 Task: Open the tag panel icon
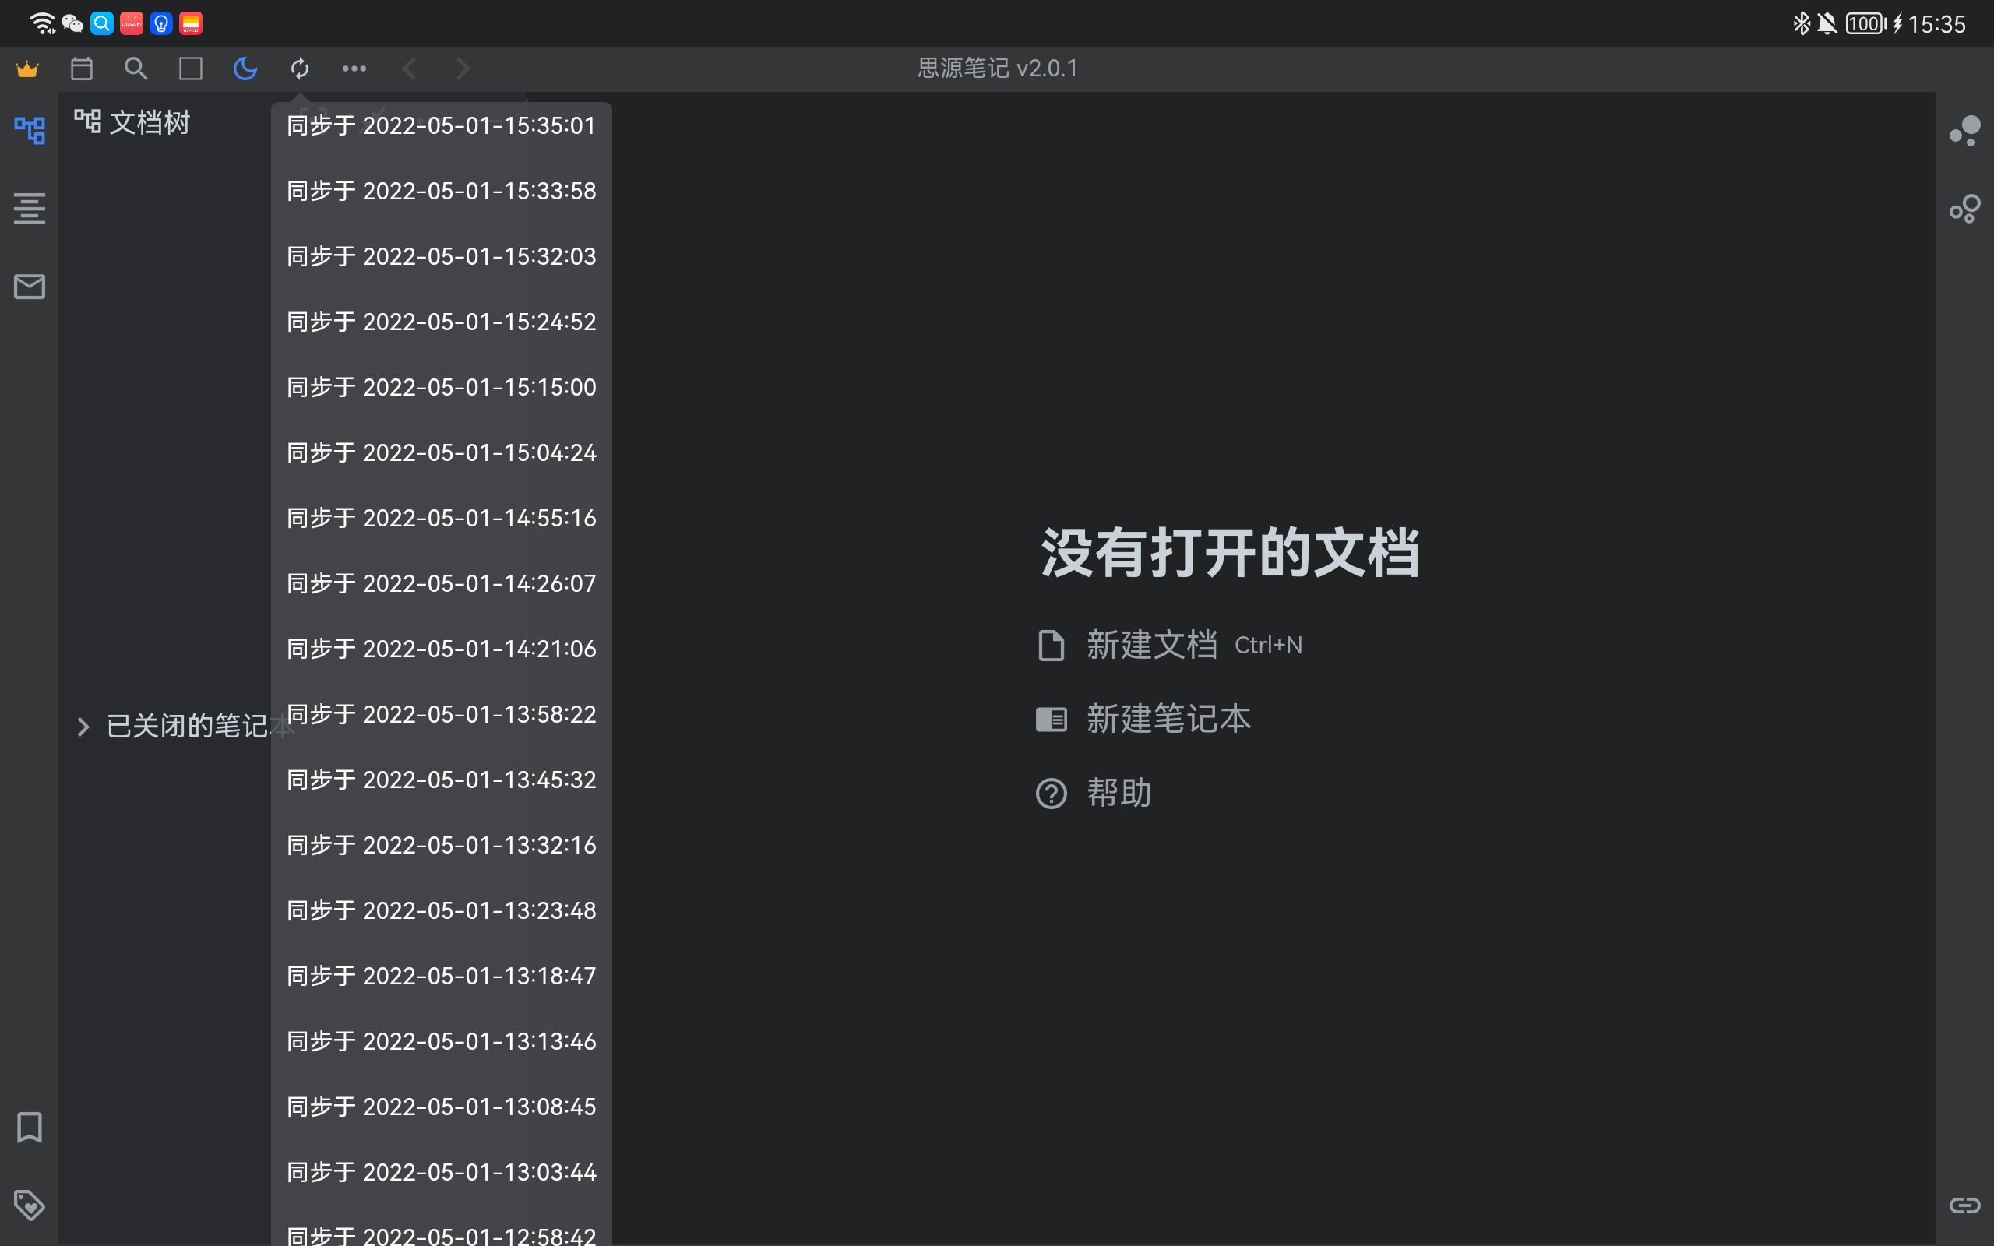29,1205
